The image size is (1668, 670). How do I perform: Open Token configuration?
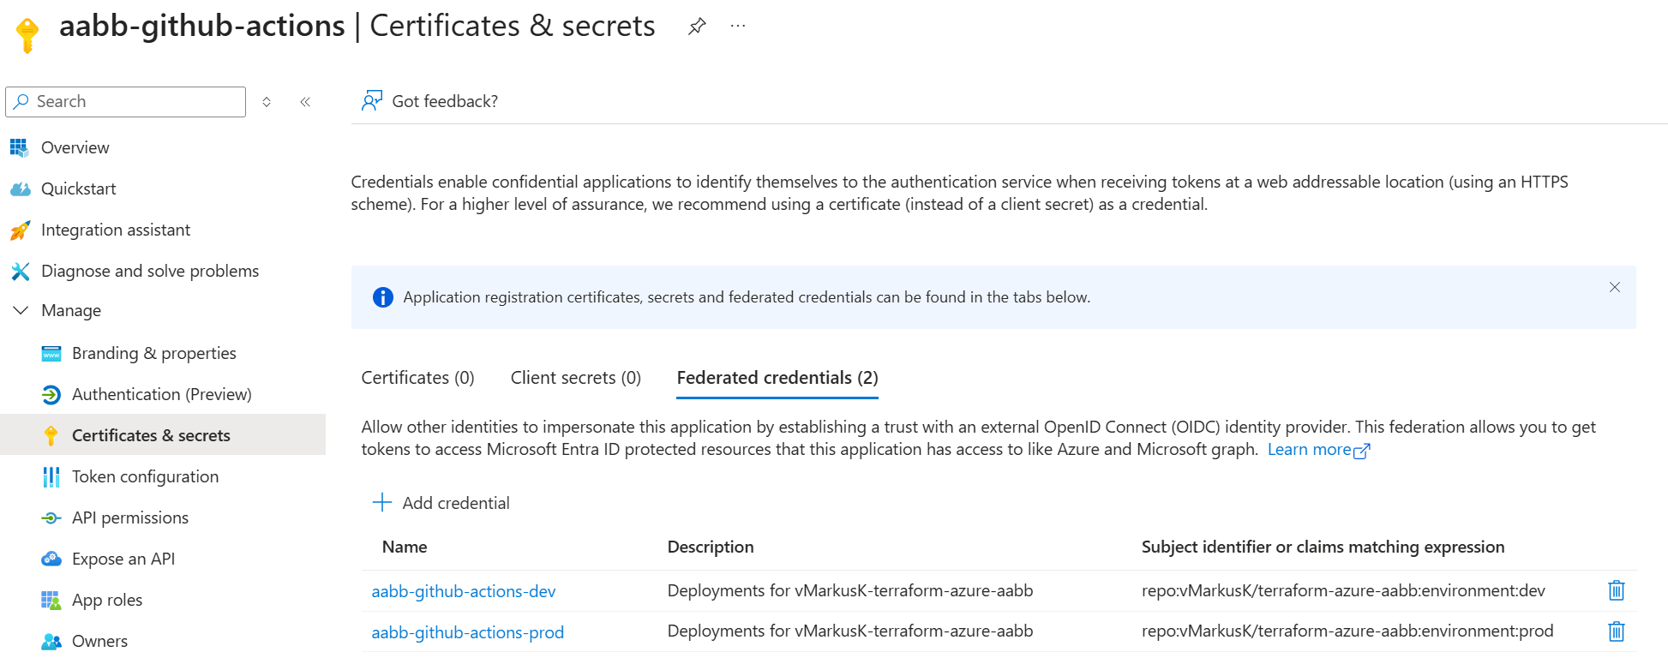point(144,476)
